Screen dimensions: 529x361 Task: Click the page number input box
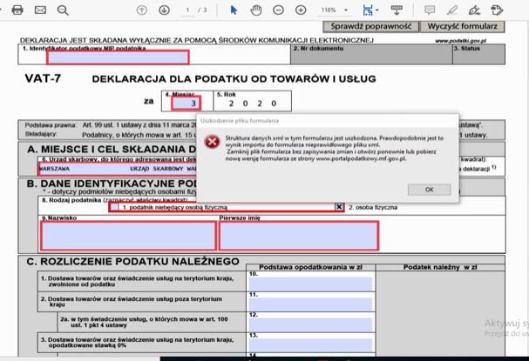(x=188, y=10)
